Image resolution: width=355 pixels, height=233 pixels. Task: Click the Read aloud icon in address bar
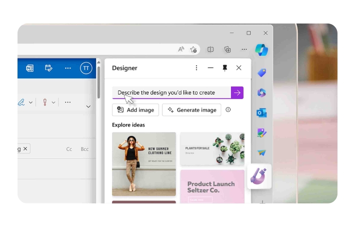(181, 49)
